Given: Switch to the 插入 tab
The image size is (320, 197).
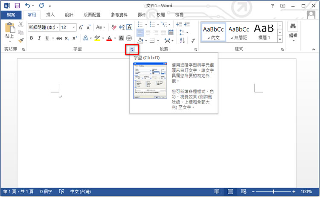Looking at the screenshot, I should [50, 14].
